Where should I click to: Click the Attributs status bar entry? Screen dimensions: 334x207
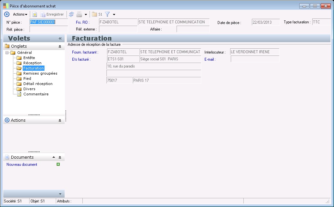tap(69, 201)
